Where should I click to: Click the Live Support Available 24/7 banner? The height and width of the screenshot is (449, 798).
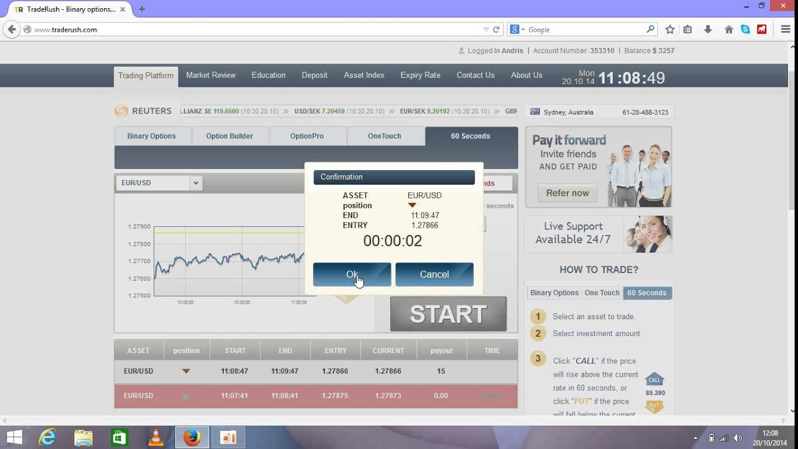coord(598,234)
